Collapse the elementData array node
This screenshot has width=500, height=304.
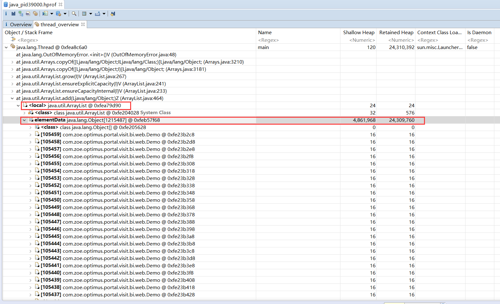click(24, 120)
